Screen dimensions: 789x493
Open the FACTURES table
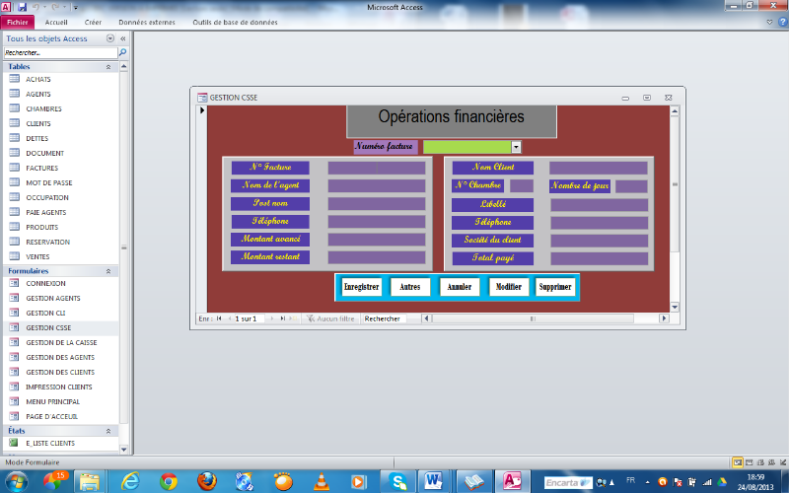point(42,168)
